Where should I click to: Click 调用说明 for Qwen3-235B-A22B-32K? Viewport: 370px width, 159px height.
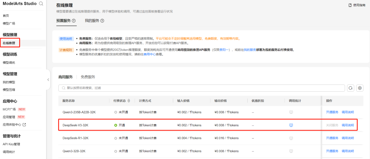pyautogui.click(x=348, y=112)
